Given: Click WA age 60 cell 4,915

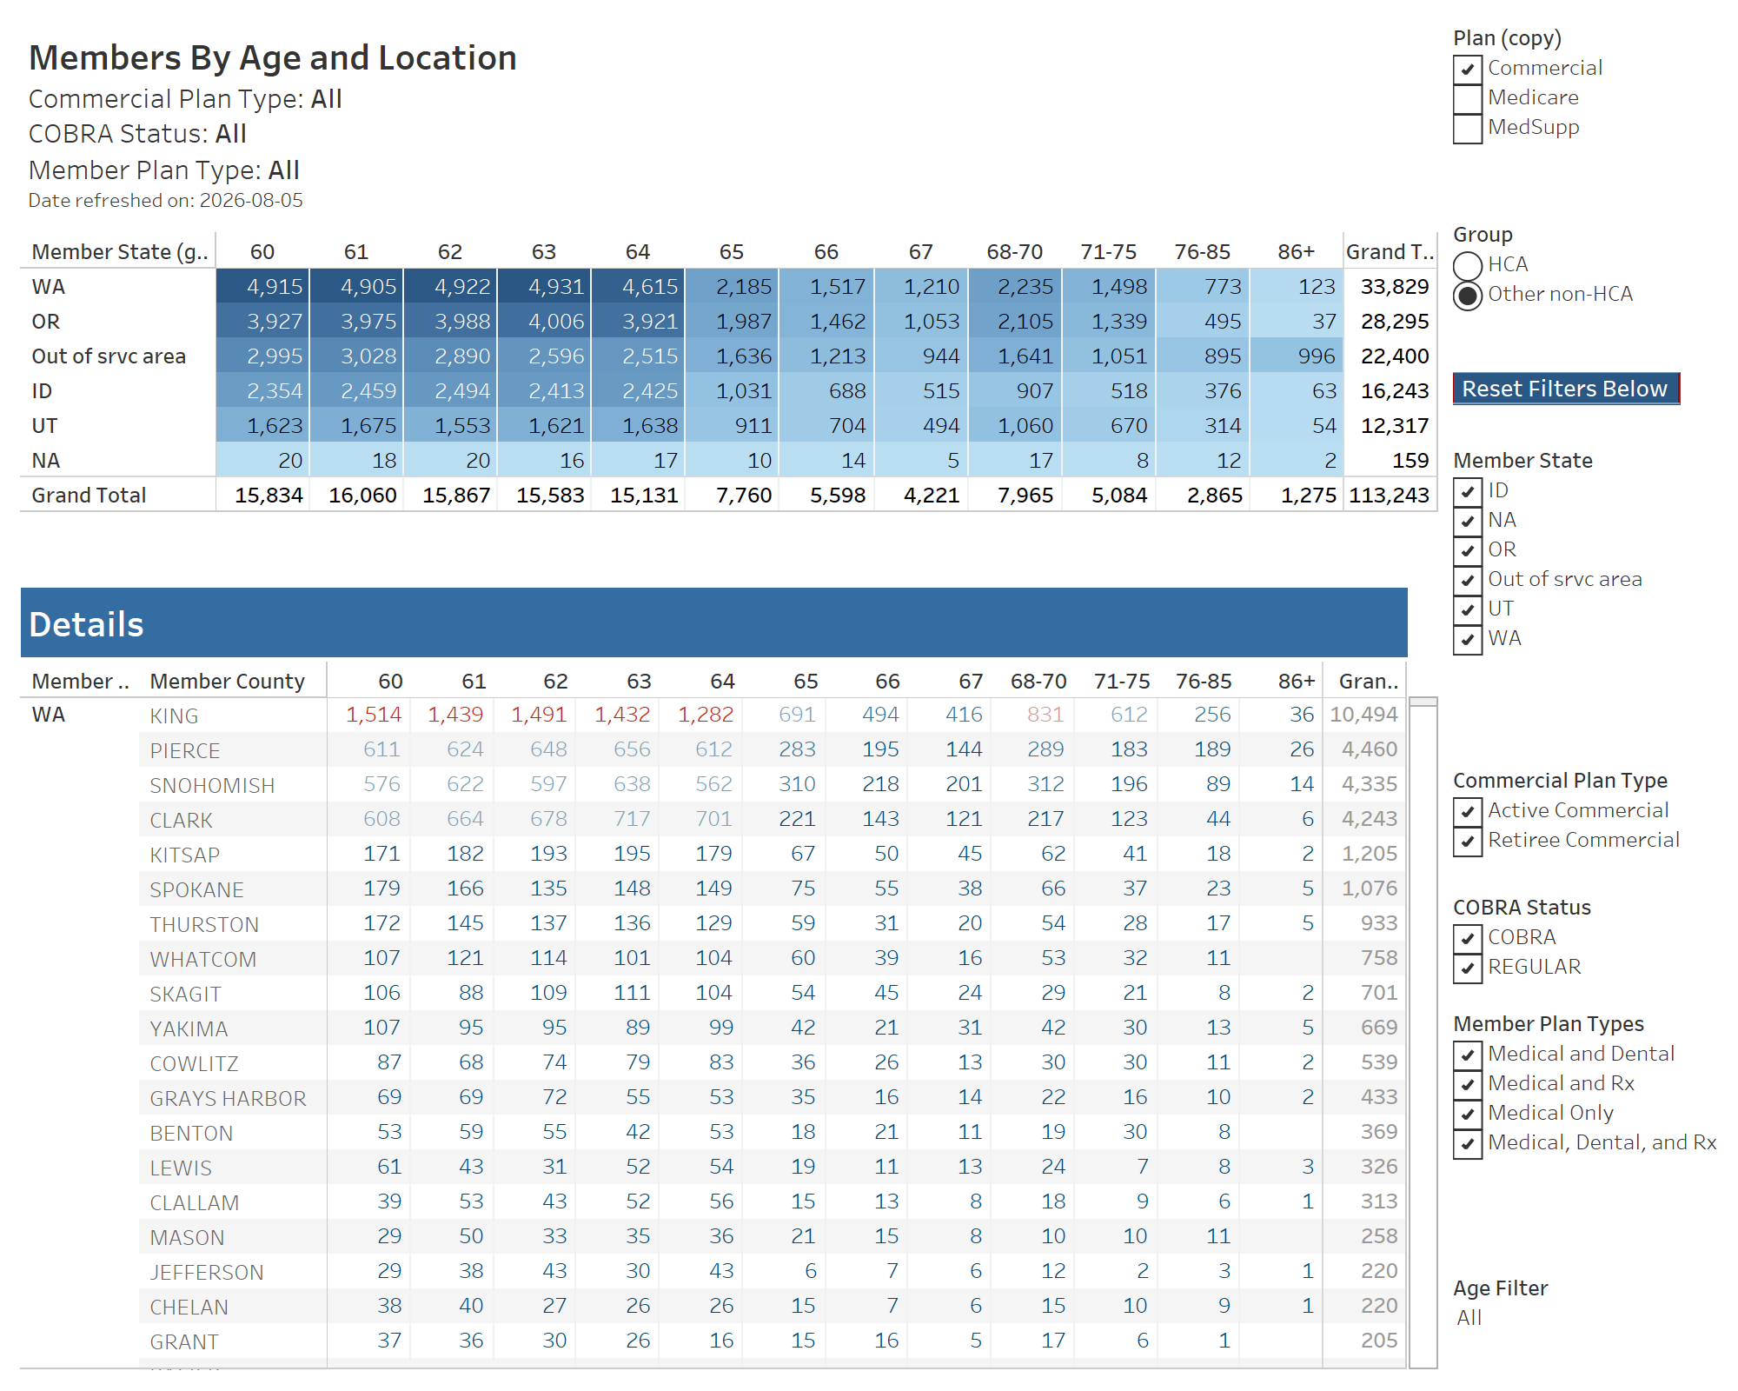Looking at the screenshot, I should click(x=262, y=287).
